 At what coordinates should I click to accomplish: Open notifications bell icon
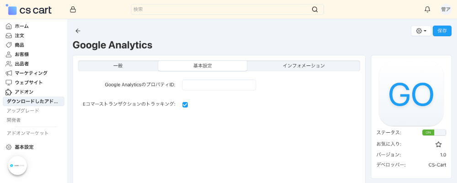tap(427, 9)
